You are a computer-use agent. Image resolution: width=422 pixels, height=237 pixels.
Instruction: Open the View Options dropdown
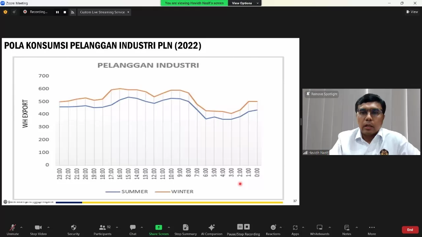point(245,3)
